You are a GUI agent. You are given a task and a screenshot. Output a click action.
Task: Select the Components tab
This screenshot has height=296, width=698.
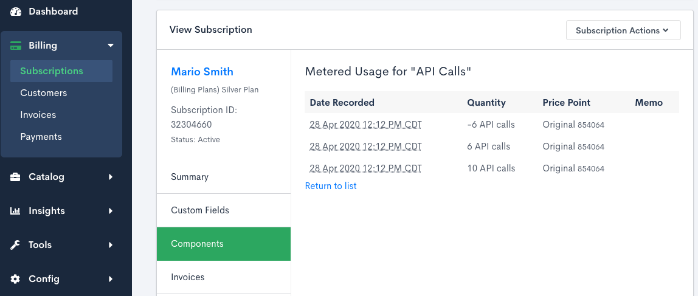point(224,244)
